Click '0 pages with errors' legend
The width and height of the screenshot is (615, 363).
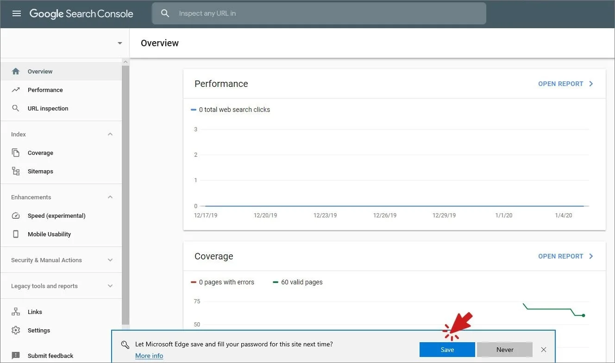click(x=222, y=282)
